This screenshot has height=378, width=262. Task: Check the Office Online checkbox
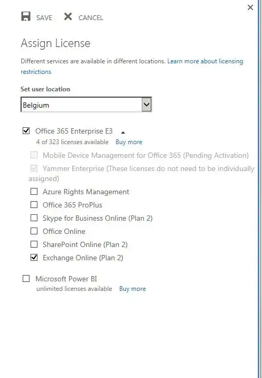34,231
